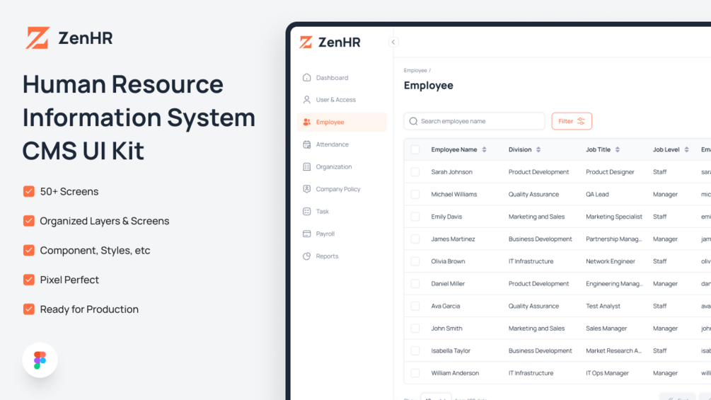Viewport: 711px width, 400px height.
Task: Click the Marketing Specialist cell
Action: click(614, 217)
